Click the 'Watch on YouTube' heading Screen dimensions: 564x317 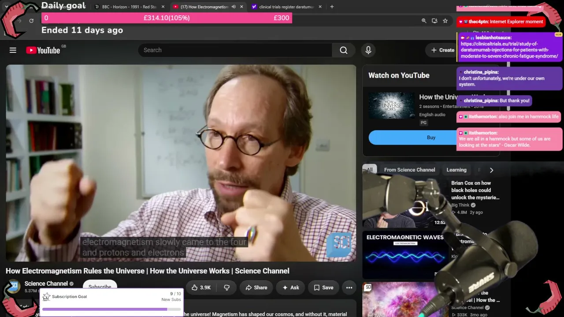pyautogui.click(x=399, y=75)
